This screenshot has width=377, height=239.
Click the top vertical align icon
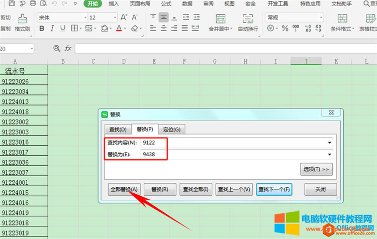(153, 17)
